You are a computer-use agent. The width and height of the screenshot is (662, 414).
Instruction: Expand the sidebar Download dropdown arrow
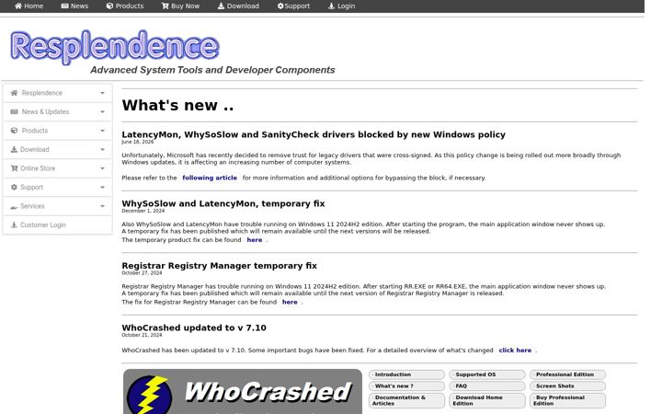pyautogui.click(x=102, y=150)
